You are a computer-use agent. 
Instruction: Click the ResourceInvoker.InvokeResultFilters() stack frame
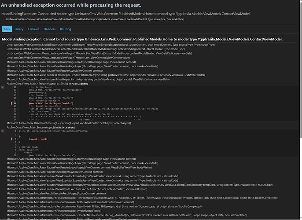click(54, 211)
